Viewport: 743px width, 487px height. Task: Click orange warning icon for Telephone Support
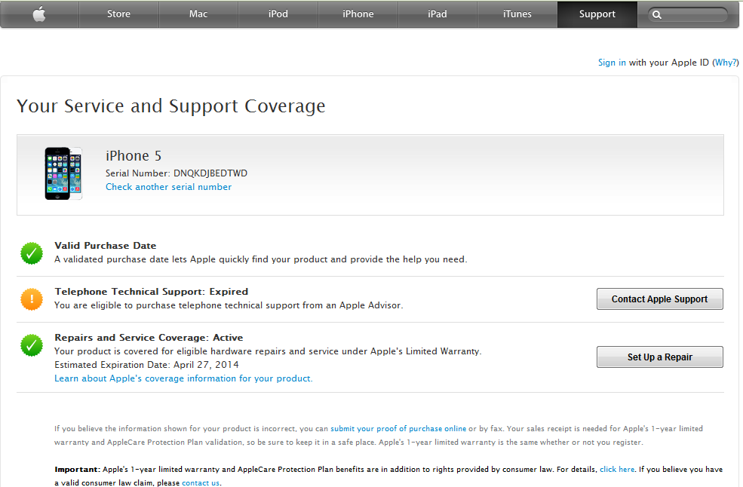[32, 299]
